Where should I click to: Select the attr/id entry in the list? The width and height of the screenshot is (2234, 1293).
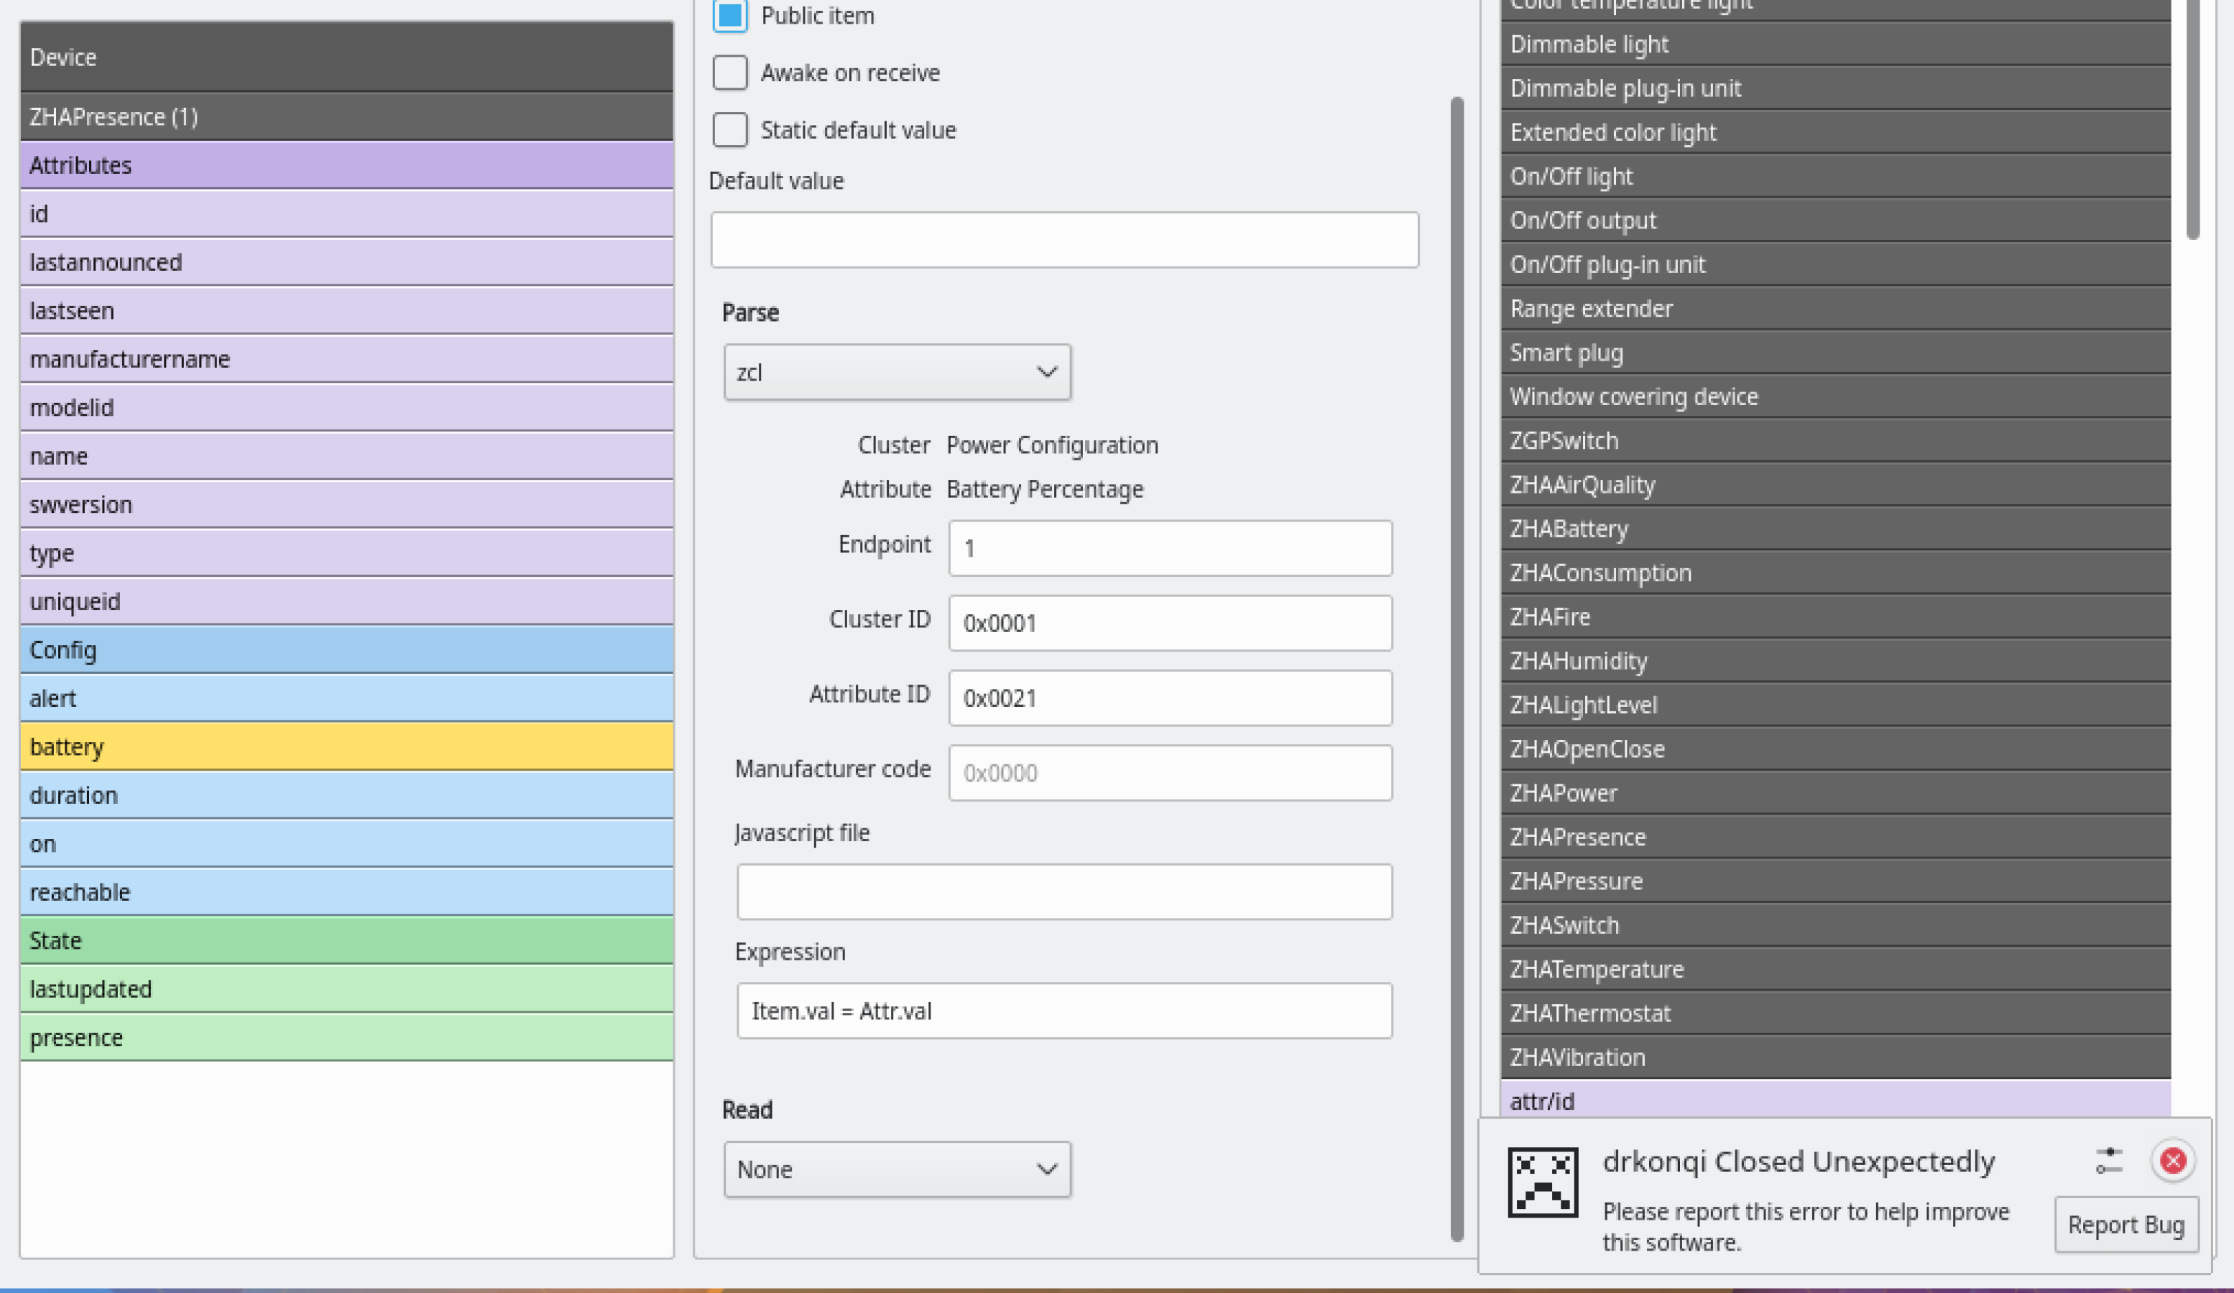pyautogui.click(x=1835, y=1100)
